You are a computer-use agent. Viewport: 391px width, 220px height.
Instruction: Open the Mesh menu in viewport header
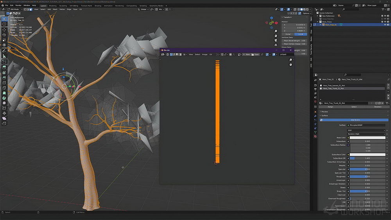tap(55, 9)
